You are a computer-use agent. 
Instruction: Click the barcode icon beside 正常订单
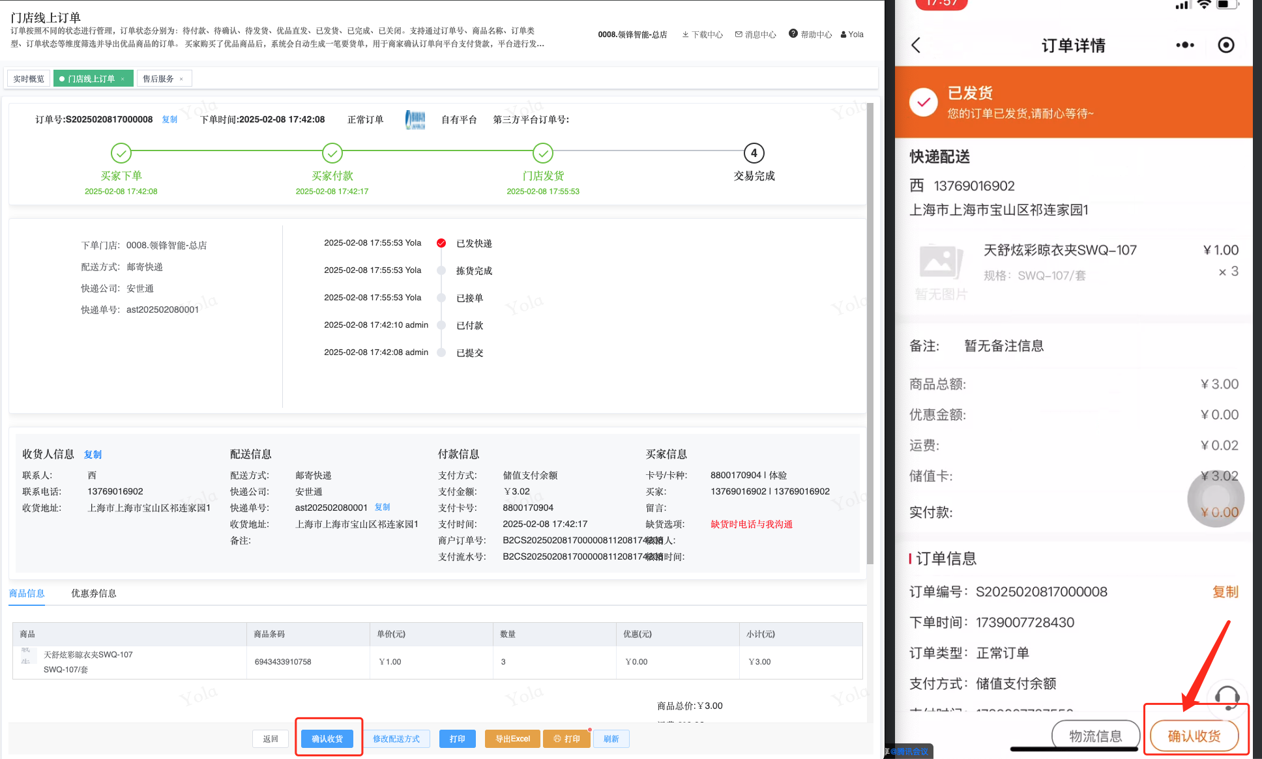415,120
